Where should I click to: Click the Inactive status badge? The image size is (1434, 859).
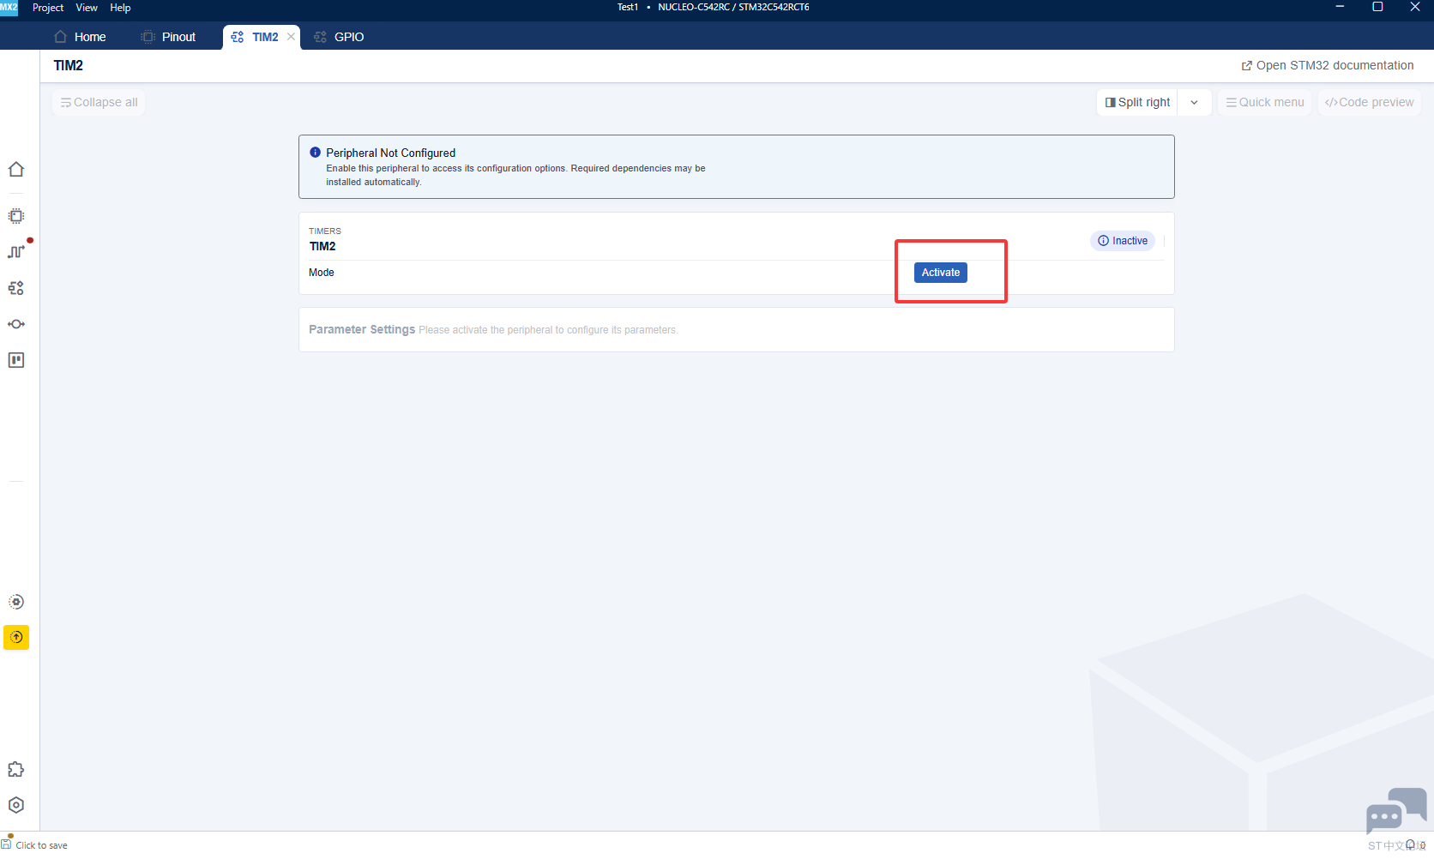[1123, 241]
